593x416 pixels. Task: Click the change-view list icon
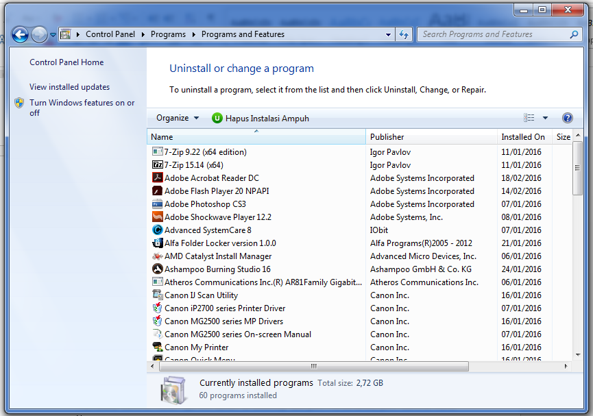(527, 117)
